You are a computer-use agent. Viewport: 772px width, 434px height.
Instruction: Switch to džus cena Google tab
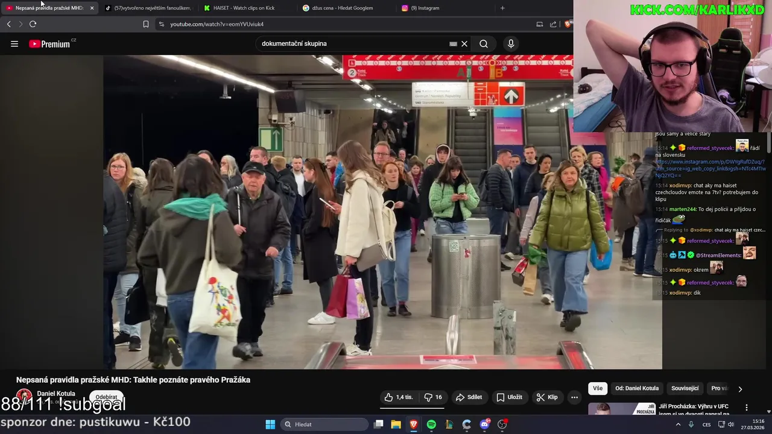click(346, 8)
